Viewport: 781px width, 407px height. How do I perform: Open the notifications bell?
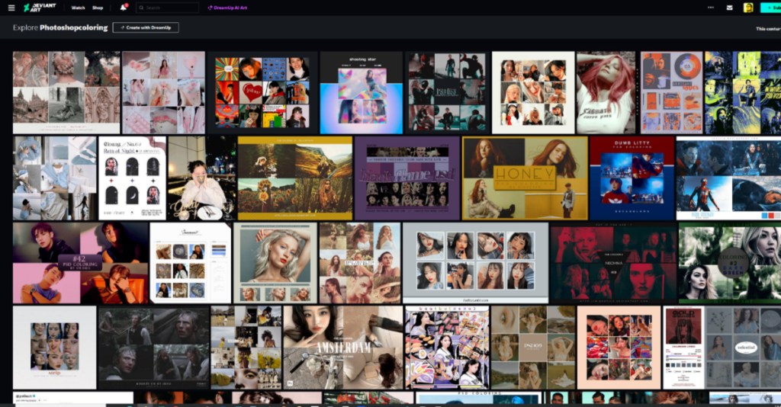click(x=123, y=8)
